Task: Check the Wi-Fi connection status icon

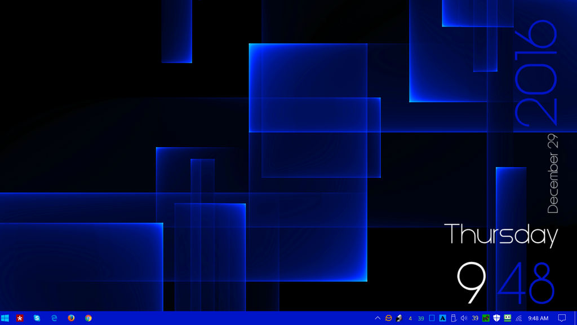Action: (x=519, y=318)
